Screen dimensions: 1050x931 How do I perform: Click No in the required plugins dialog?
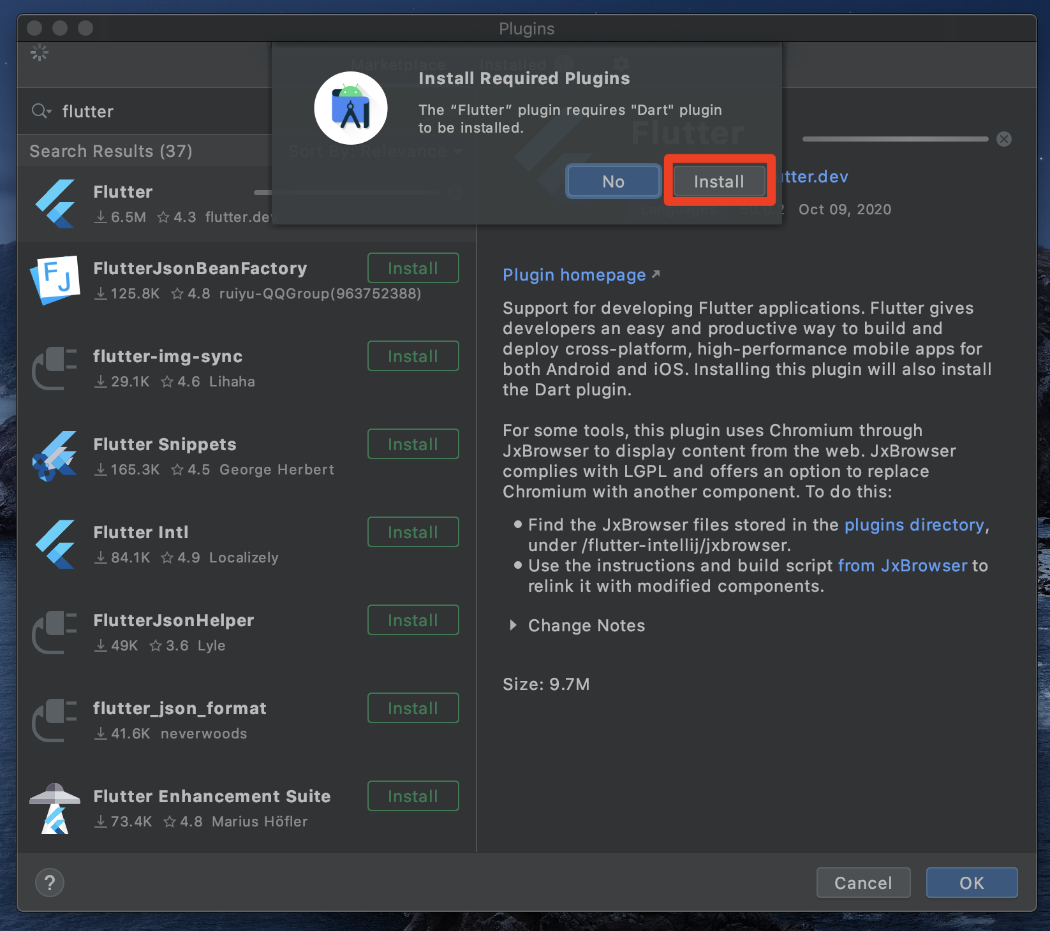pos(613,181)
